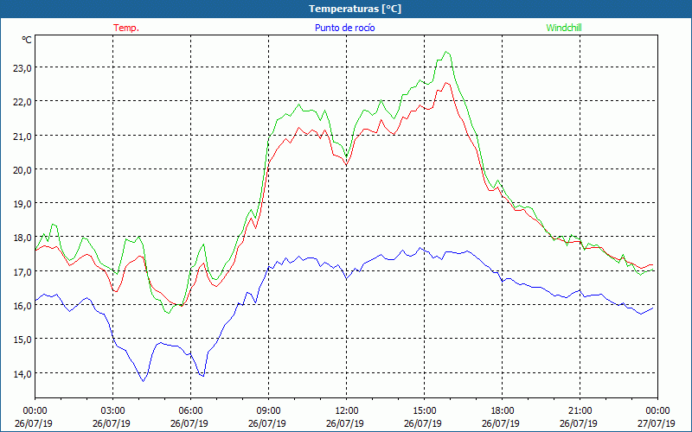Click the 17,0 y-axis value
The image size is (692, 432).
[21, 271]
